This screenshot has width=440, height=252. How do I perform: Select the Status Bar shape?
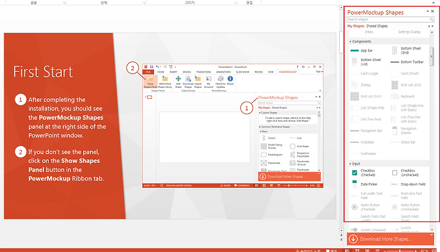click(403, 142)
